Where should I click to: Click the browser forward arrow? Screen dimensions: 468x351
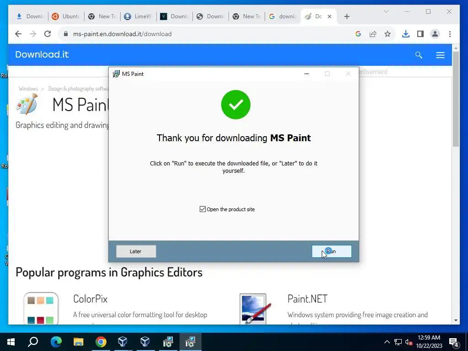coord(33,34)
